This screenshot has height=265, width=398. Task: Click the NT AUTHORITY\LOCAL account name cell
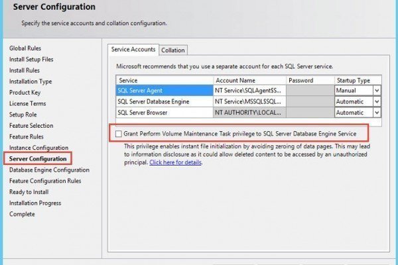(250, 113)
